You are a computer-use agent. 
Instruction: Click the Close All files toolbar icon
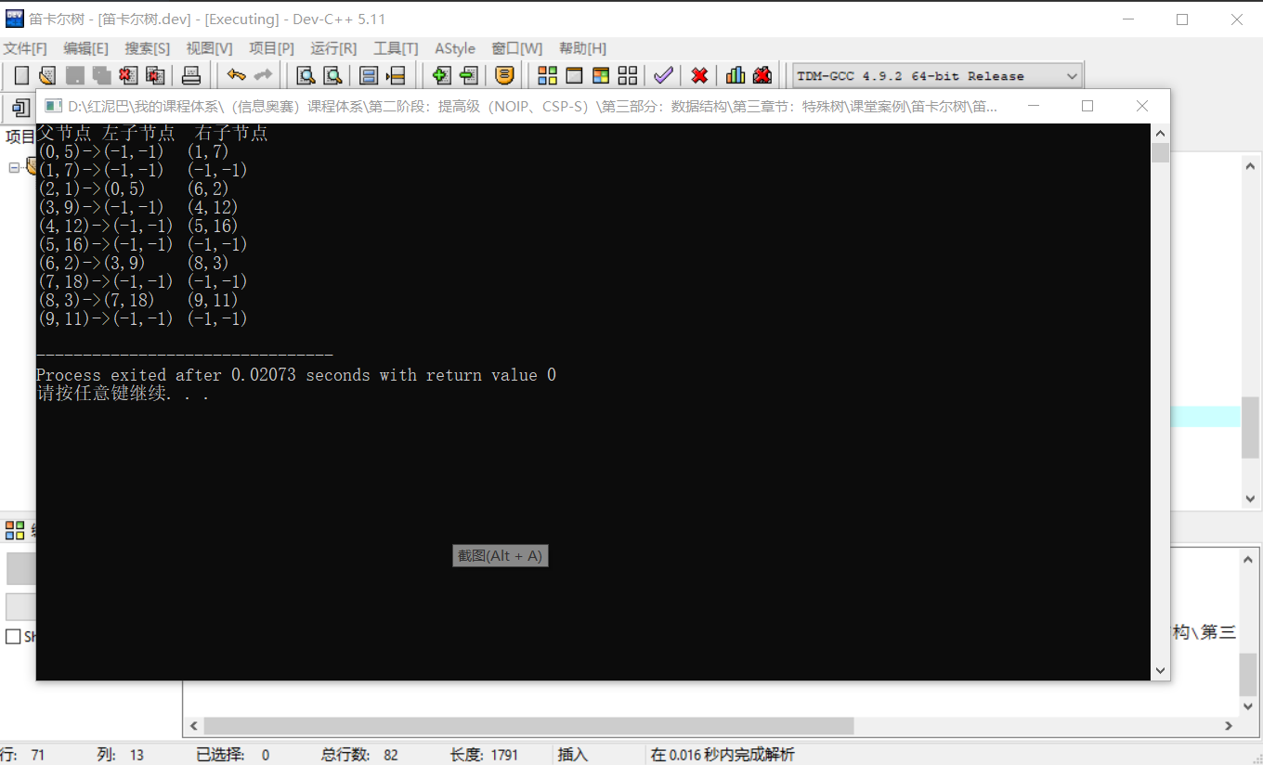[155, 76]
